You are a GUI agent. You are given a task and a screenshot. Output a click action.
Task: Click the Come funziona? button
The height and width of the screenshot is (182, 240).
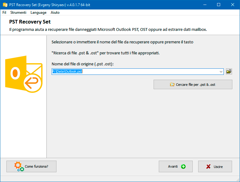pyautogui.click(x=31, y=166)
